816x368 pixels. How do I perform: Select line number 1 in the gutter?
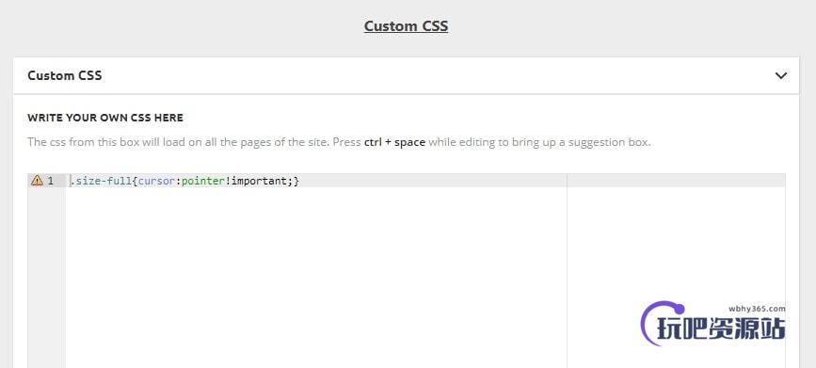pyautogui.click(x=51, y=181)
